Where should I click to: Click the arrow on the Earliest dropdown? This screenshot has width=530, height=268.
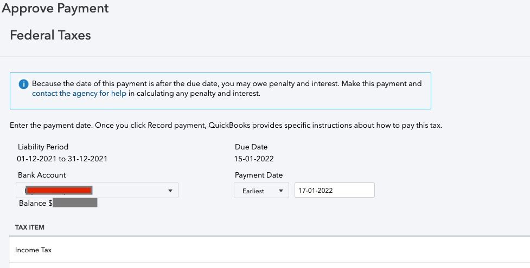(x=280, y=191)
